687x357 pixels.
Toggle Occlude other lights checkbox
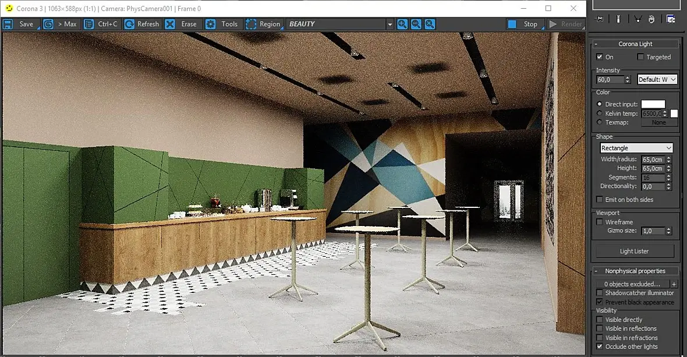pos(599,346)
